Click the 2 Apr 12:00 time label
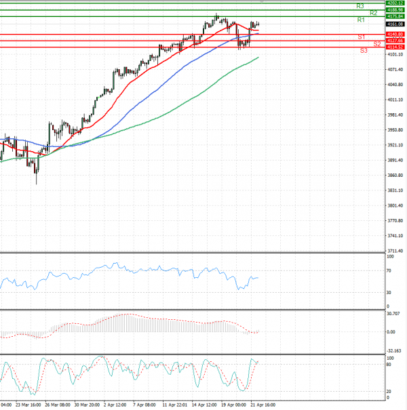Screen dimensions: 407x410 pyautogui.click(x=115, y=405)
